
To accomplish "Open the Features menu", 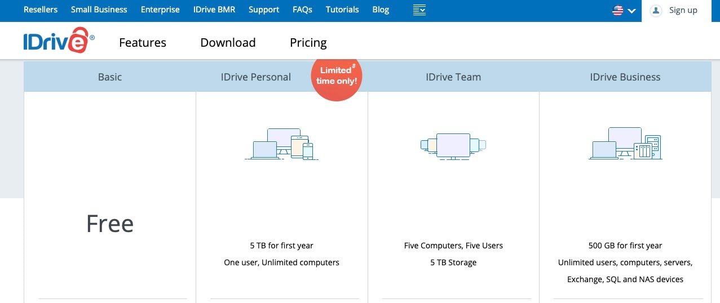I will tap(143, 42).
